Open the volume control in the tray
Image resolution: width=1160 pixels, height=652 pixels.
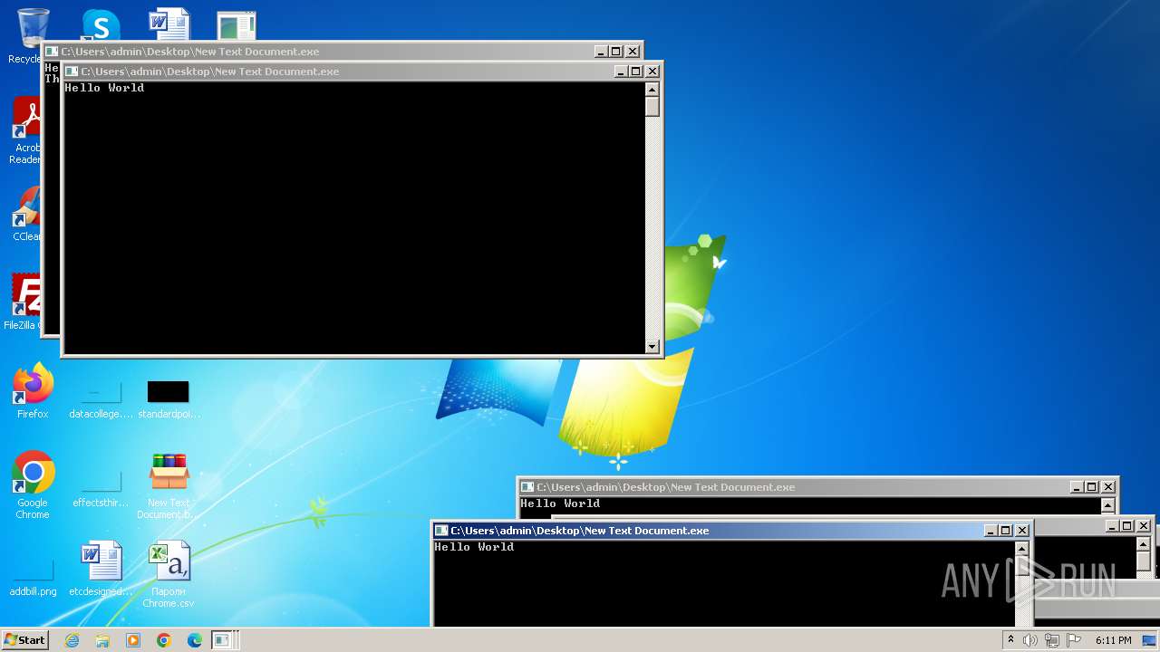1030,640
